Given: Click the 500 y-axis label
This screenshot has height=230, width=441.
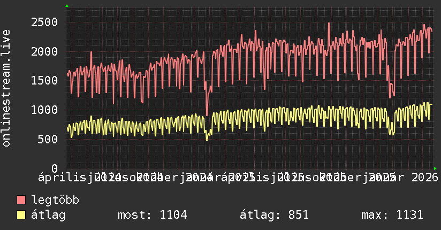Looking at the screenshot, I should 48,139.
